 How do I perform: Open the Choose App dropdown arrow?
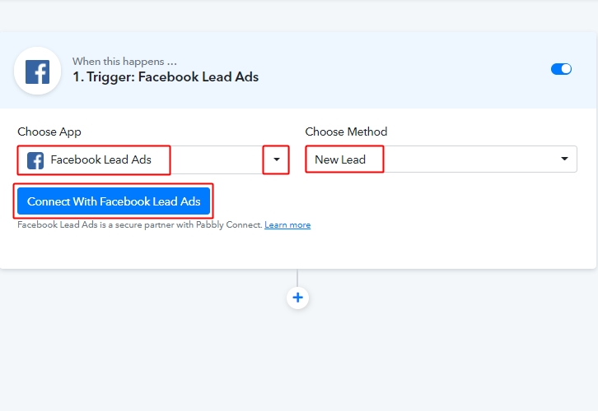tap(277, 159)
